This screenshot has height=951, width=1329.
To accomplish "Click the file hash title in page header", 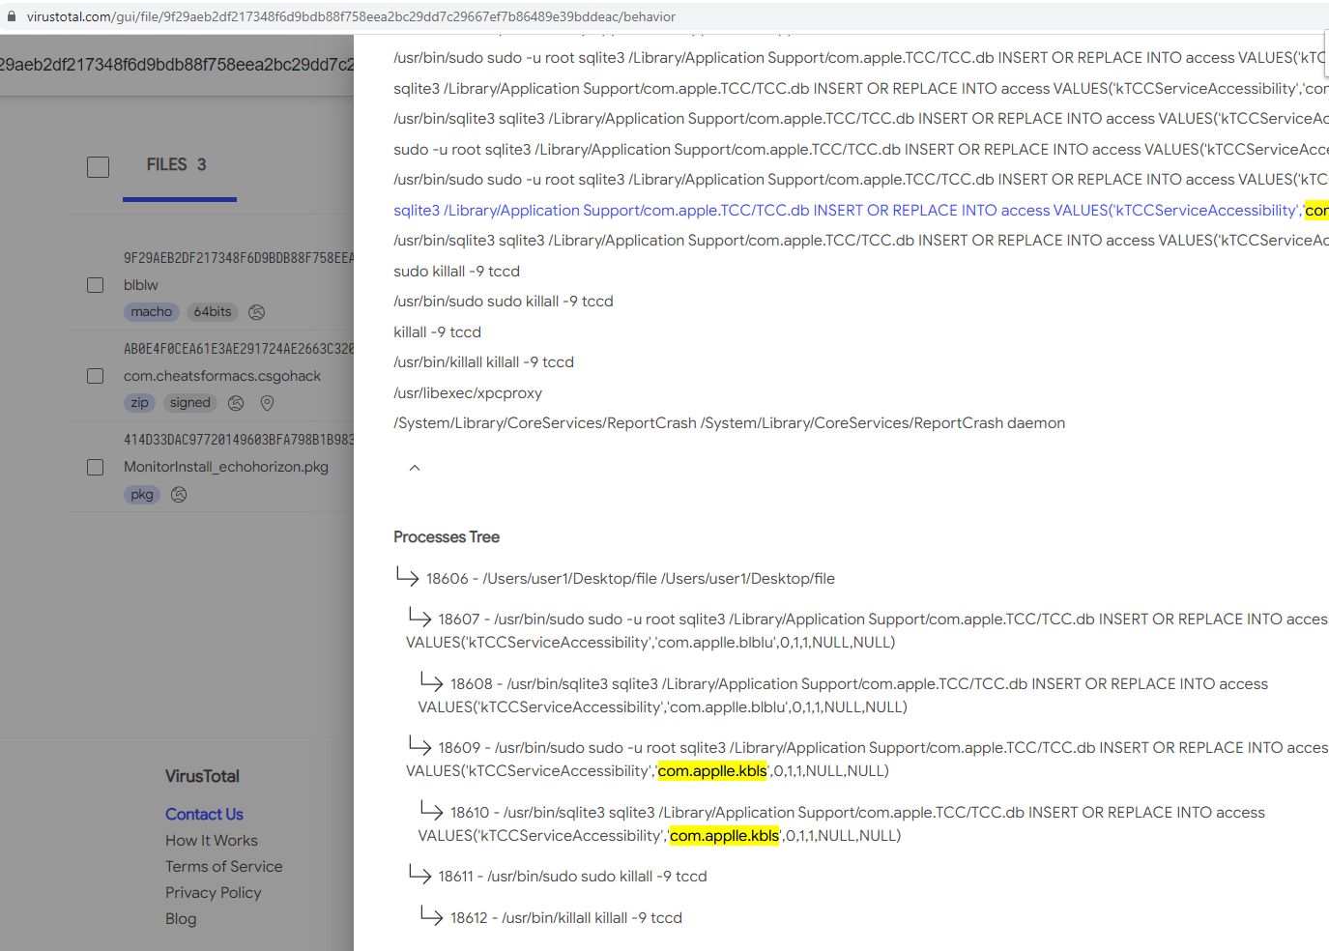I will pyautogui.click(x=177, y=65).
